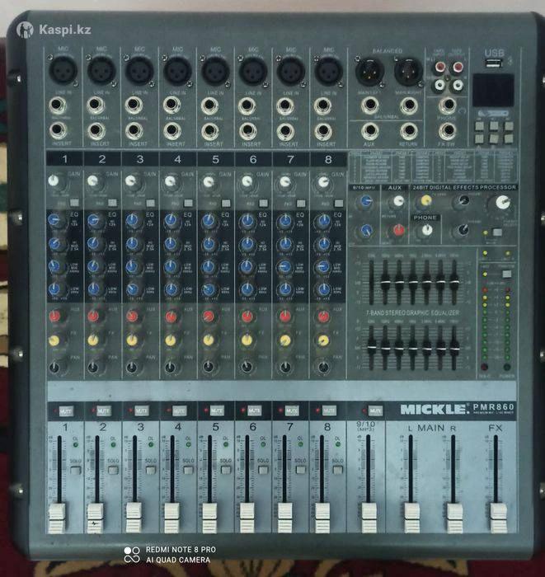Engage the PAD button on channel 1
Image resolution: width=545 pixels, height=577 pixels.
74,203
